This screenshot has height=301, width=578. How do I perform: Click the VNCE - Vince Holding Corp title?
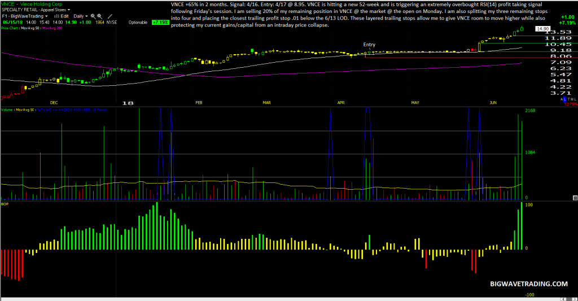(32, 4)
